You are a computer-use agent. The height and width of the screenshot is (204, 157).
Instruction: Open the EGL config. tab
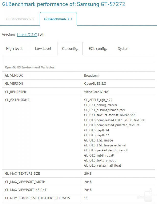(98, 49)
